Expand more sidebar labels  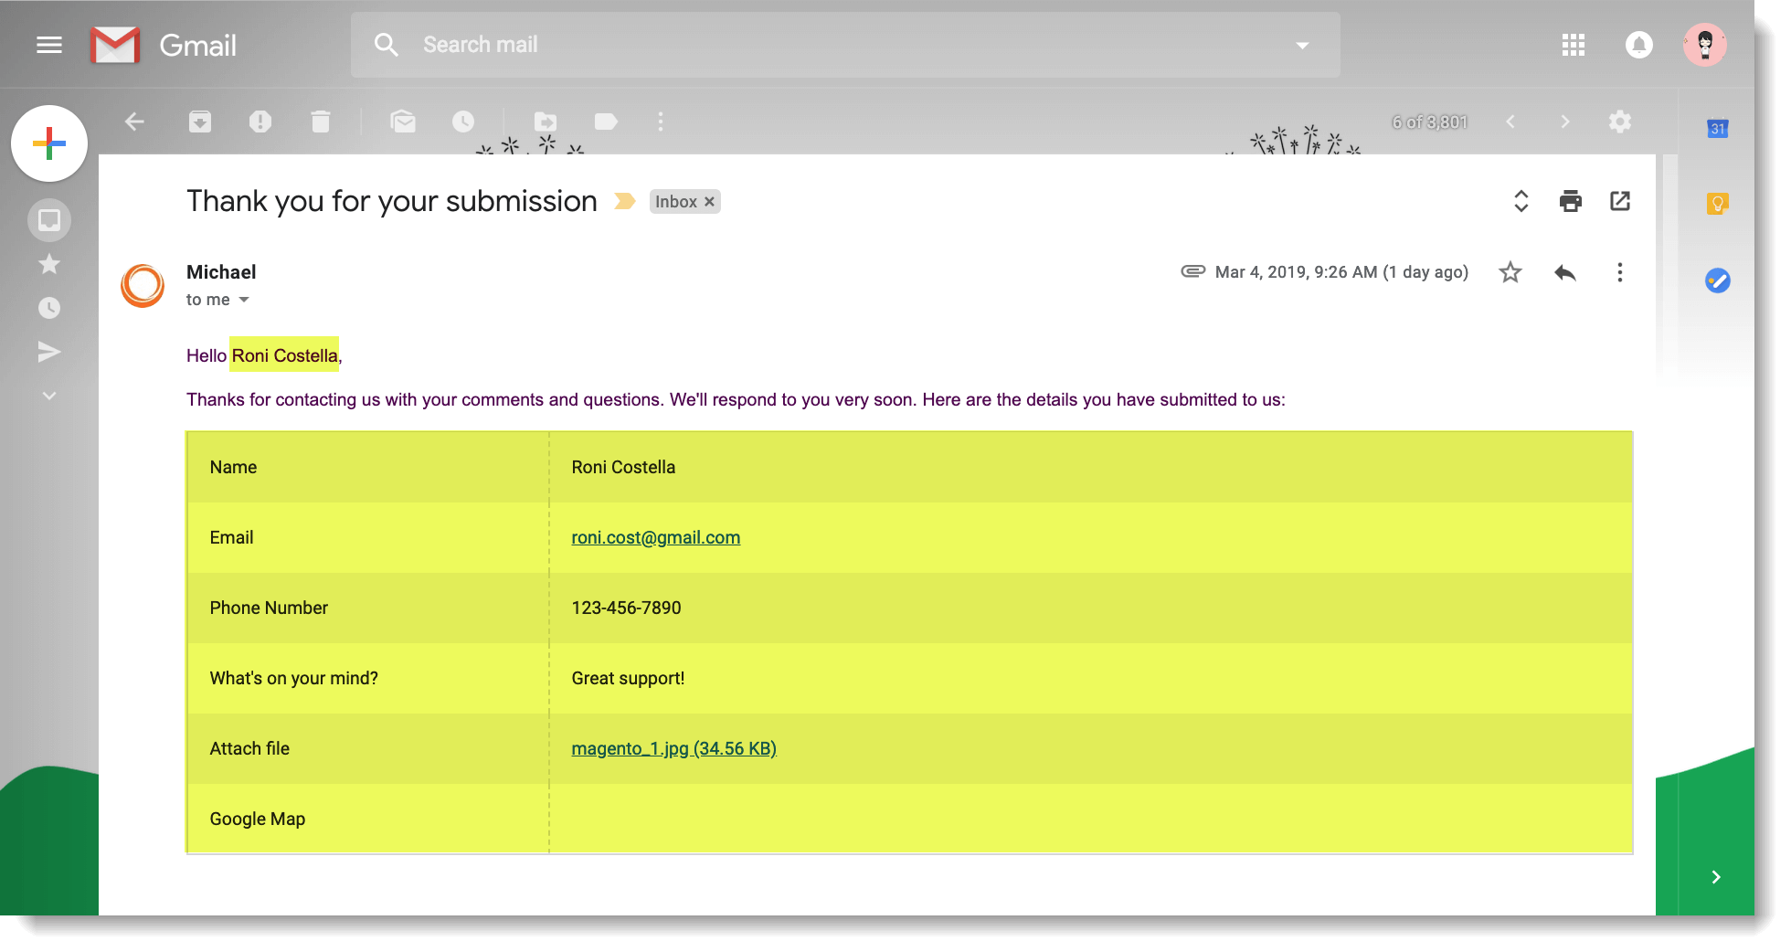coord(48,395)
